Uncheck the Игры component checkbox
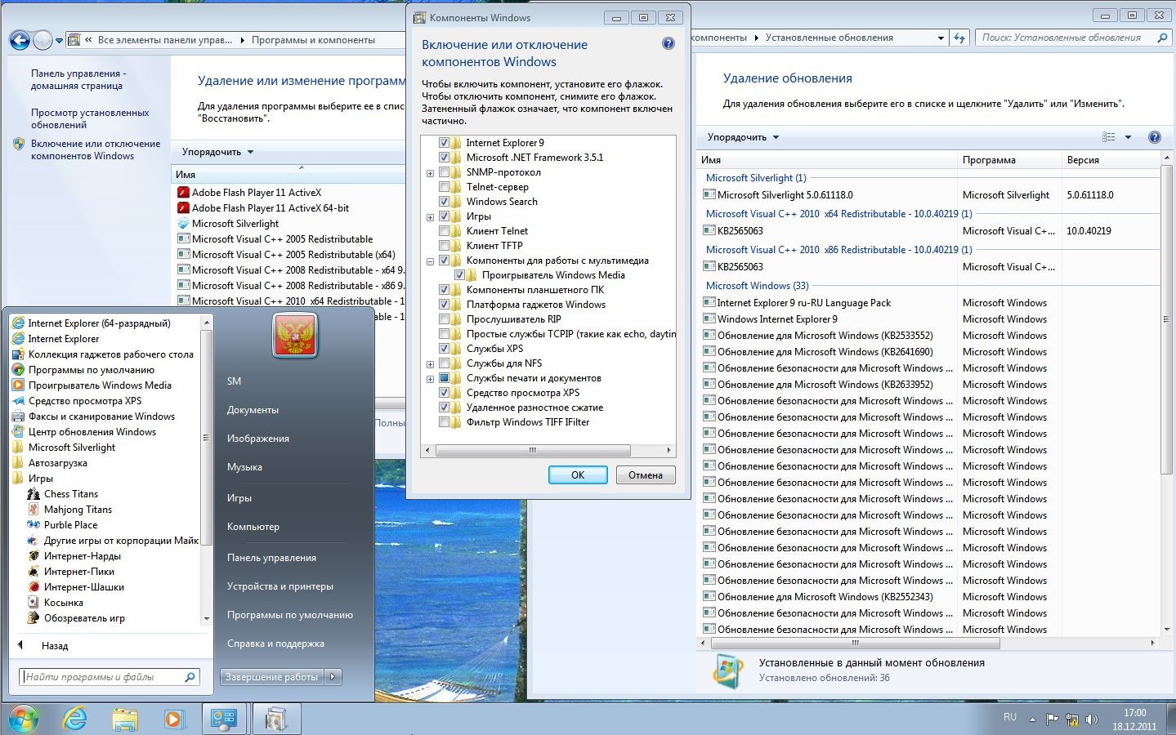The image size is (1176, 735). tap(444, 216)
